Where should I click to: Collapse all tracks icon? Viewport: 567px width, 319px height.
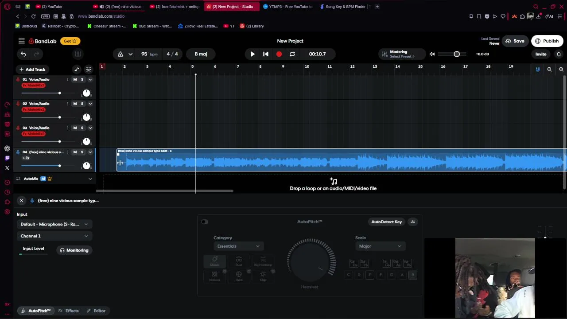89,69
